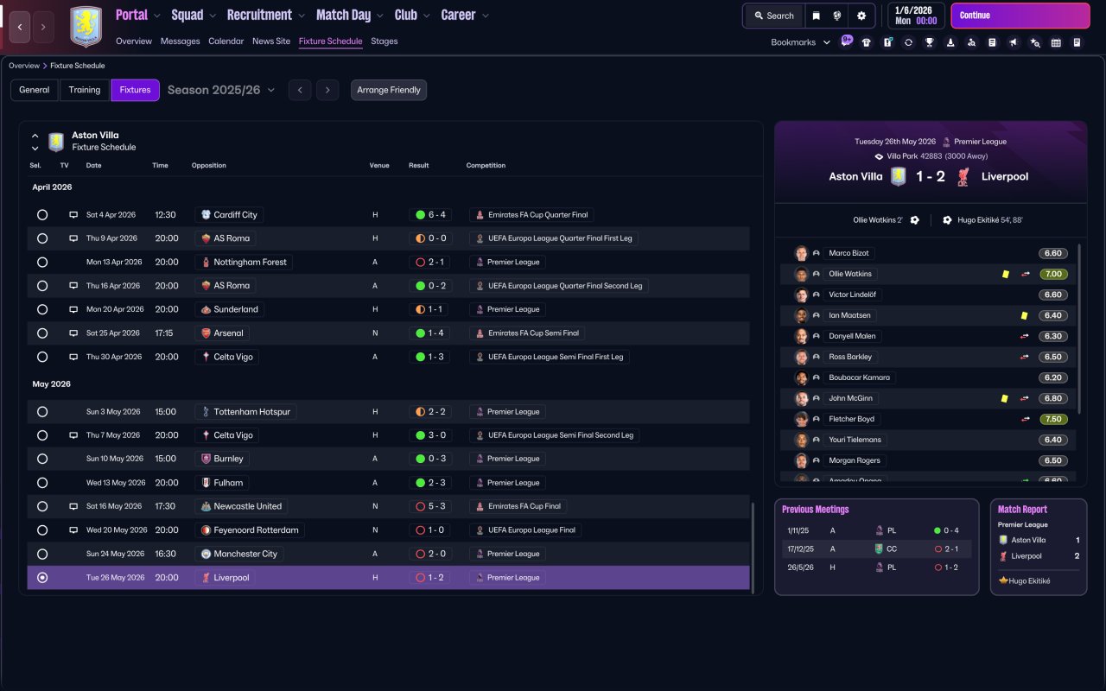Viewport: 1106px width, 691px height.
Task: Click the goal ball icon next to Ollie Watkins 2'
Action: coord(914,220)
